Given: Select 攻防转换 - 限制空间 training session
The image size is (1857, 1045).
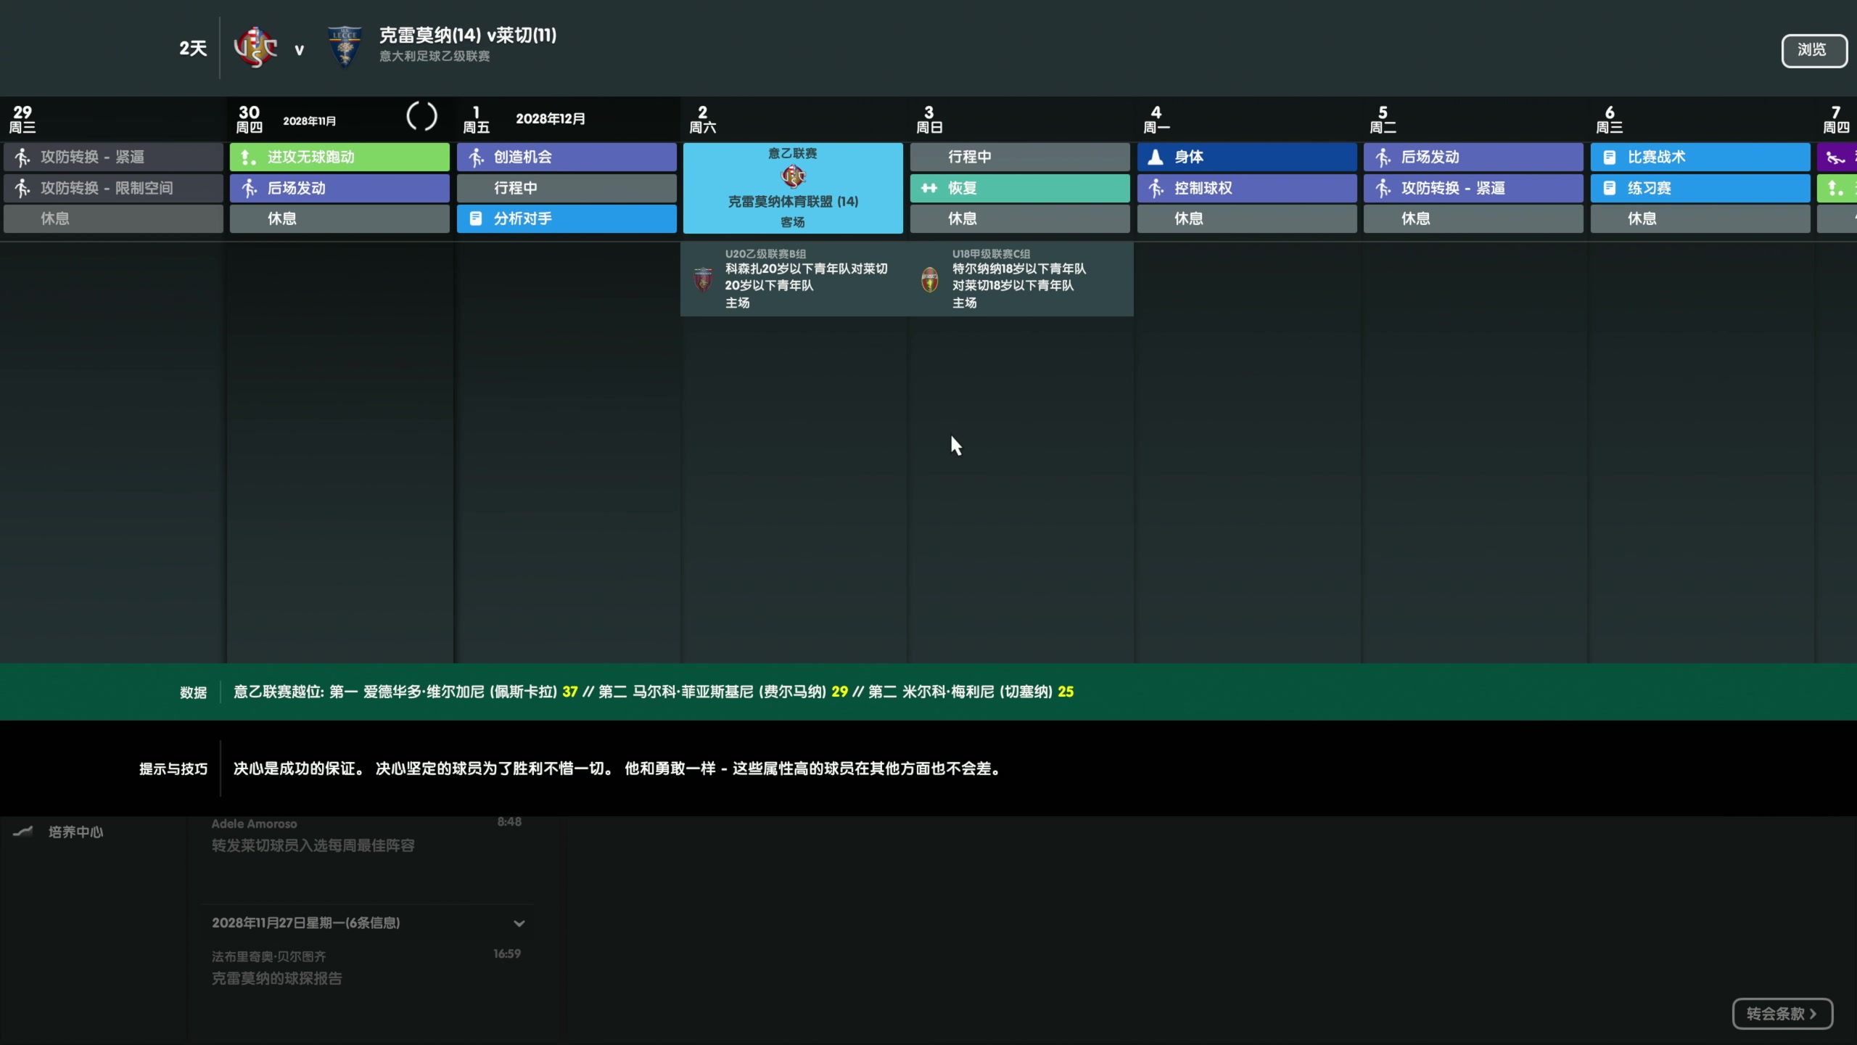Looking at the screenshot, I should point(113,188).
